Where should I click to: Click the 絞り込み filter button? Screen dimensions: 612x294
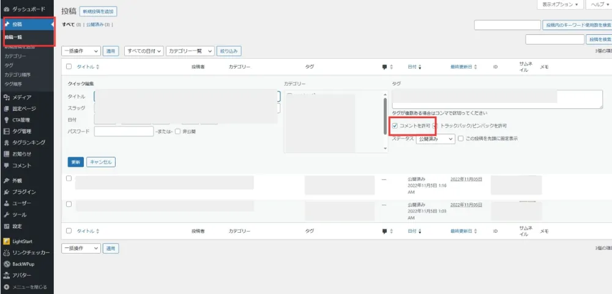click(229, 51)
